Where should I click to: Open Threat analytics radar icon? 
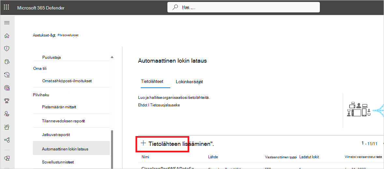click(x=7, y=87)
